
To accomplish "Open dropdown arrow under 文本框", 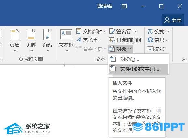I will 67,51.
